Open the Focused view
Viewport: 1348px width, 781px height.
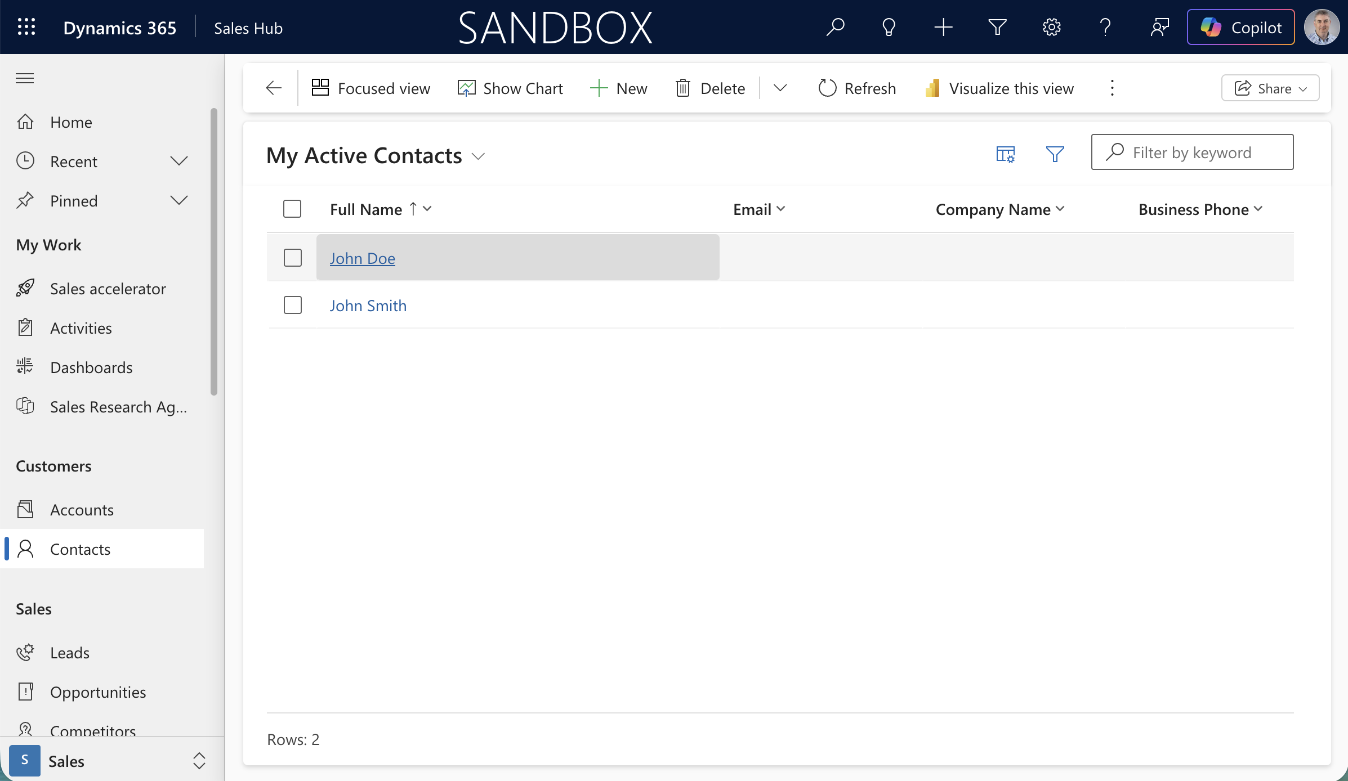click(x=371, y=88)
